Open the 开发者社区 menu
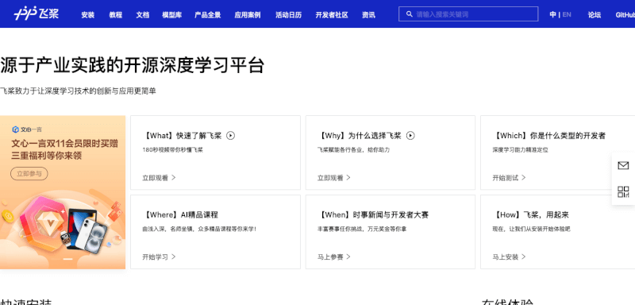Viewport: 635px width, 305px height. [332, 15]
